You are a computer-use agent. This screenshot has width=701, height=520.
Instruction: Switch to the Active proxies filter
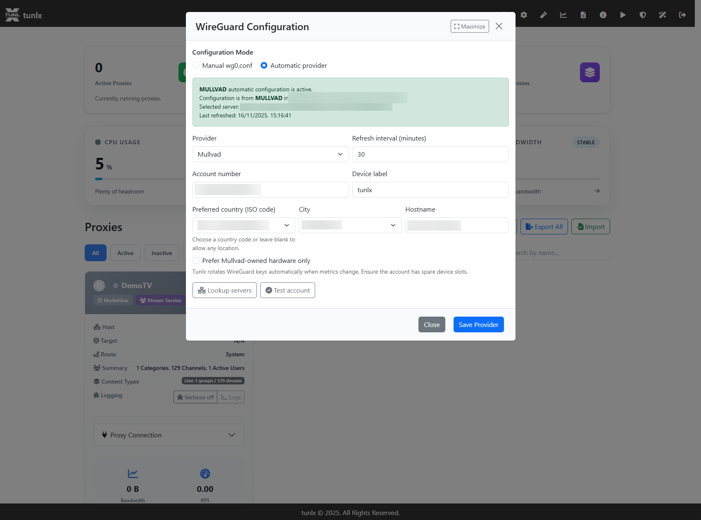pos(125,253)
